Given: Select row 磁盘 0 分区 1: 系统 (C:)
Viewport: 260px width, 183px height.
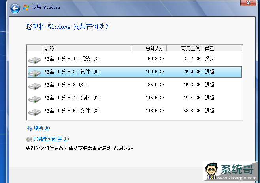Looking at the screenshot, I should point(135,59).
